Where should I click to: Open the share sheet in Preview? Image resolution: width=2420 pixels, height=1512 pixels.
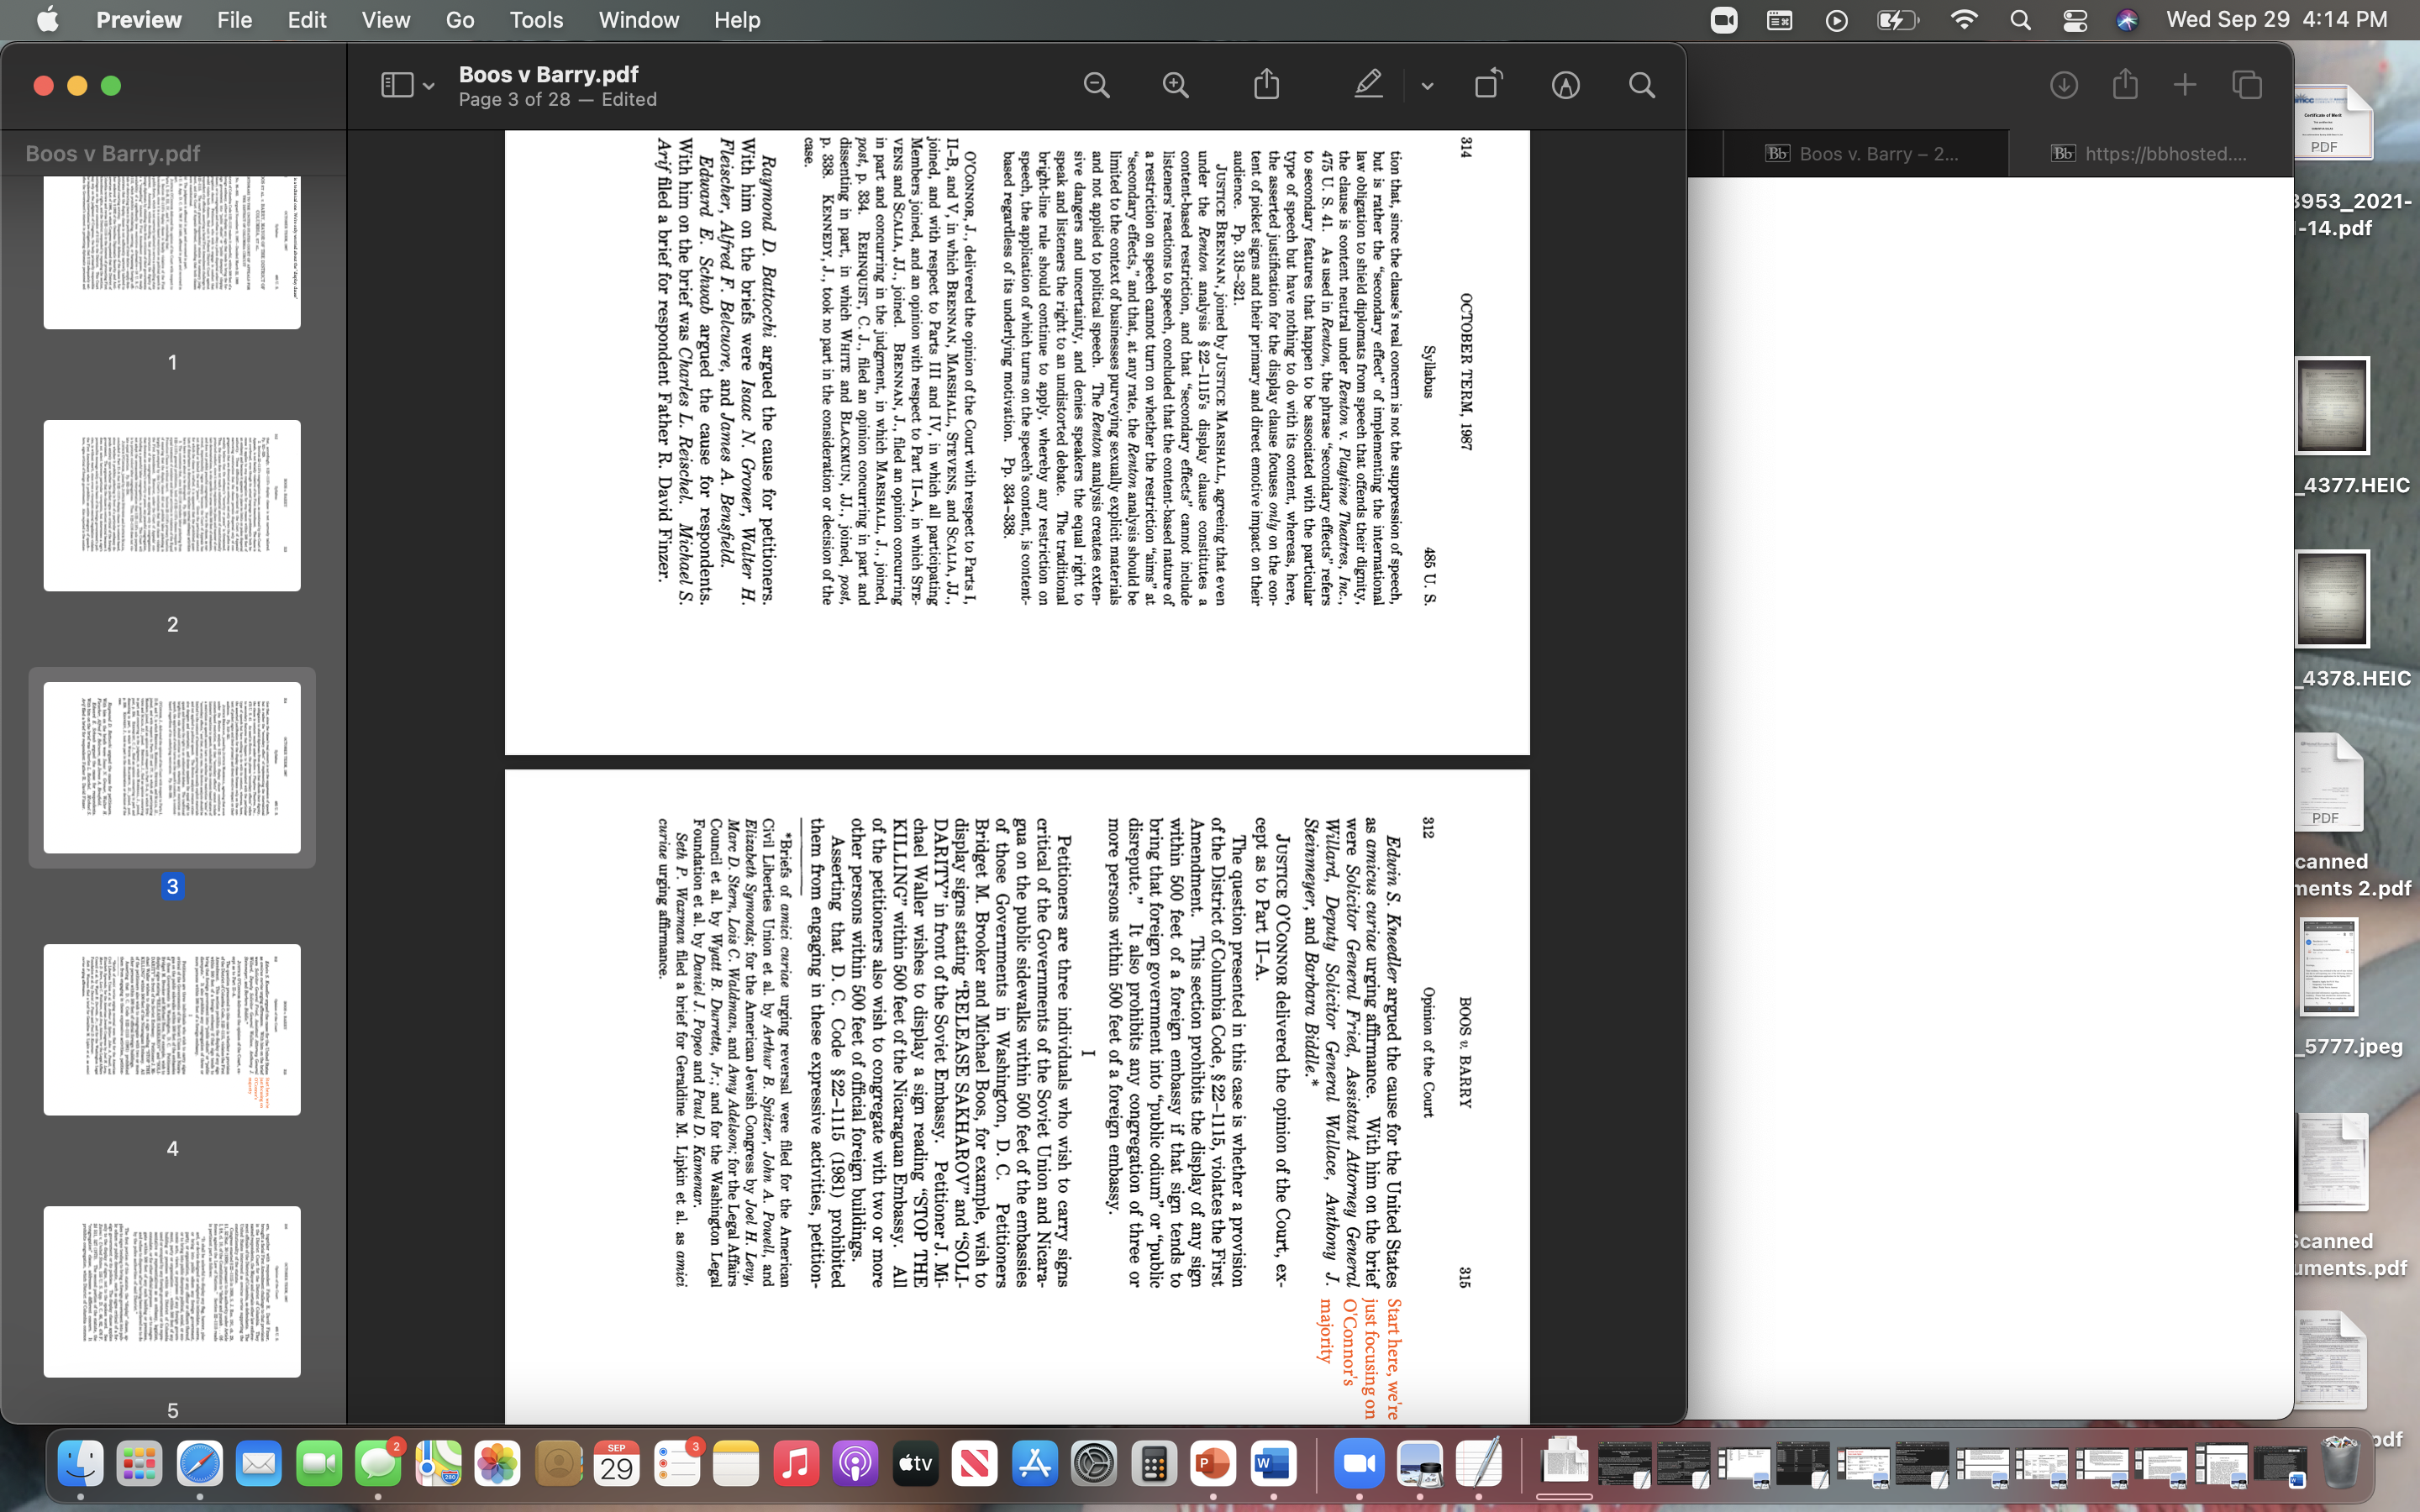click(1267, 84)
